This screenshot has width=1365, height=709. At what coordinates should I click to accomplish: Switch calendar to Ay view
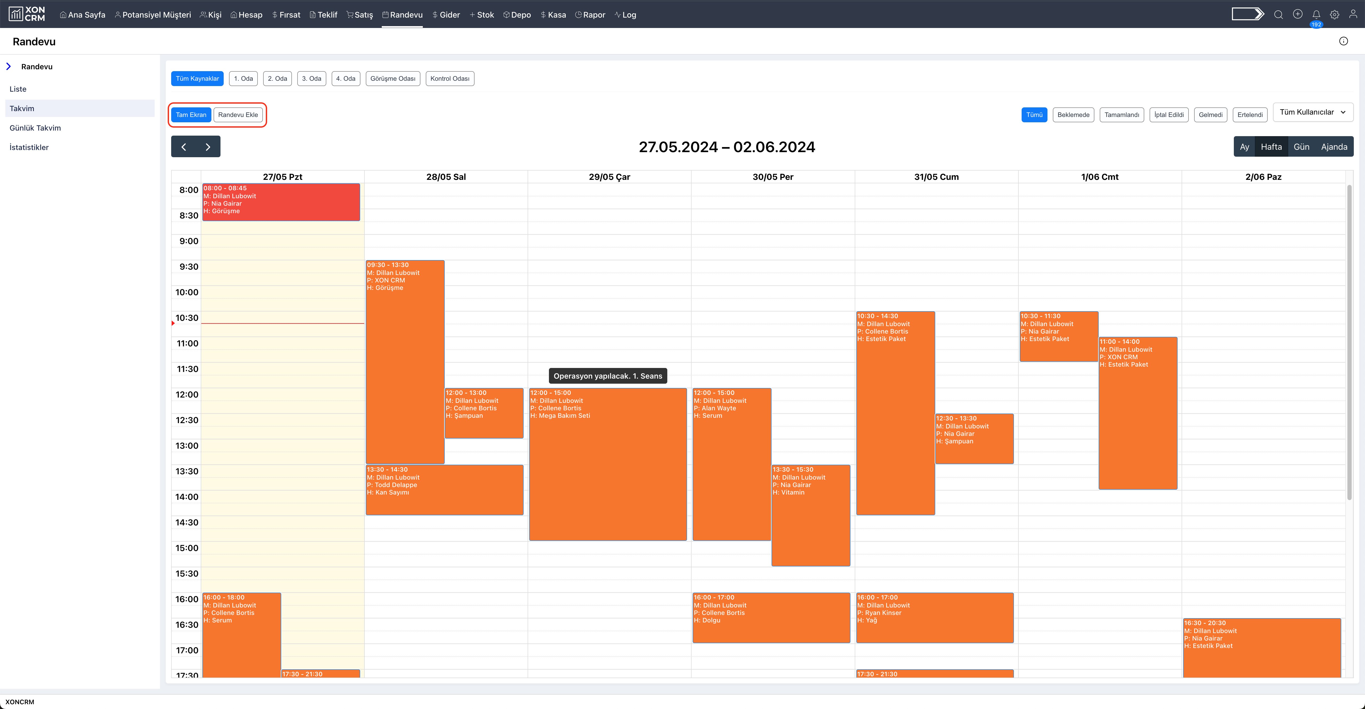click(1244, 147)
